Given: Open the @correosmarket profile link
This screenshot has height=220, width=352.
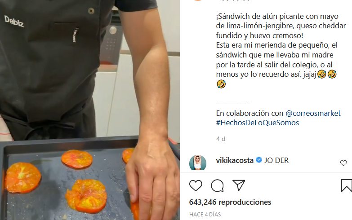Looking at the screenshot, I should 313,113.
